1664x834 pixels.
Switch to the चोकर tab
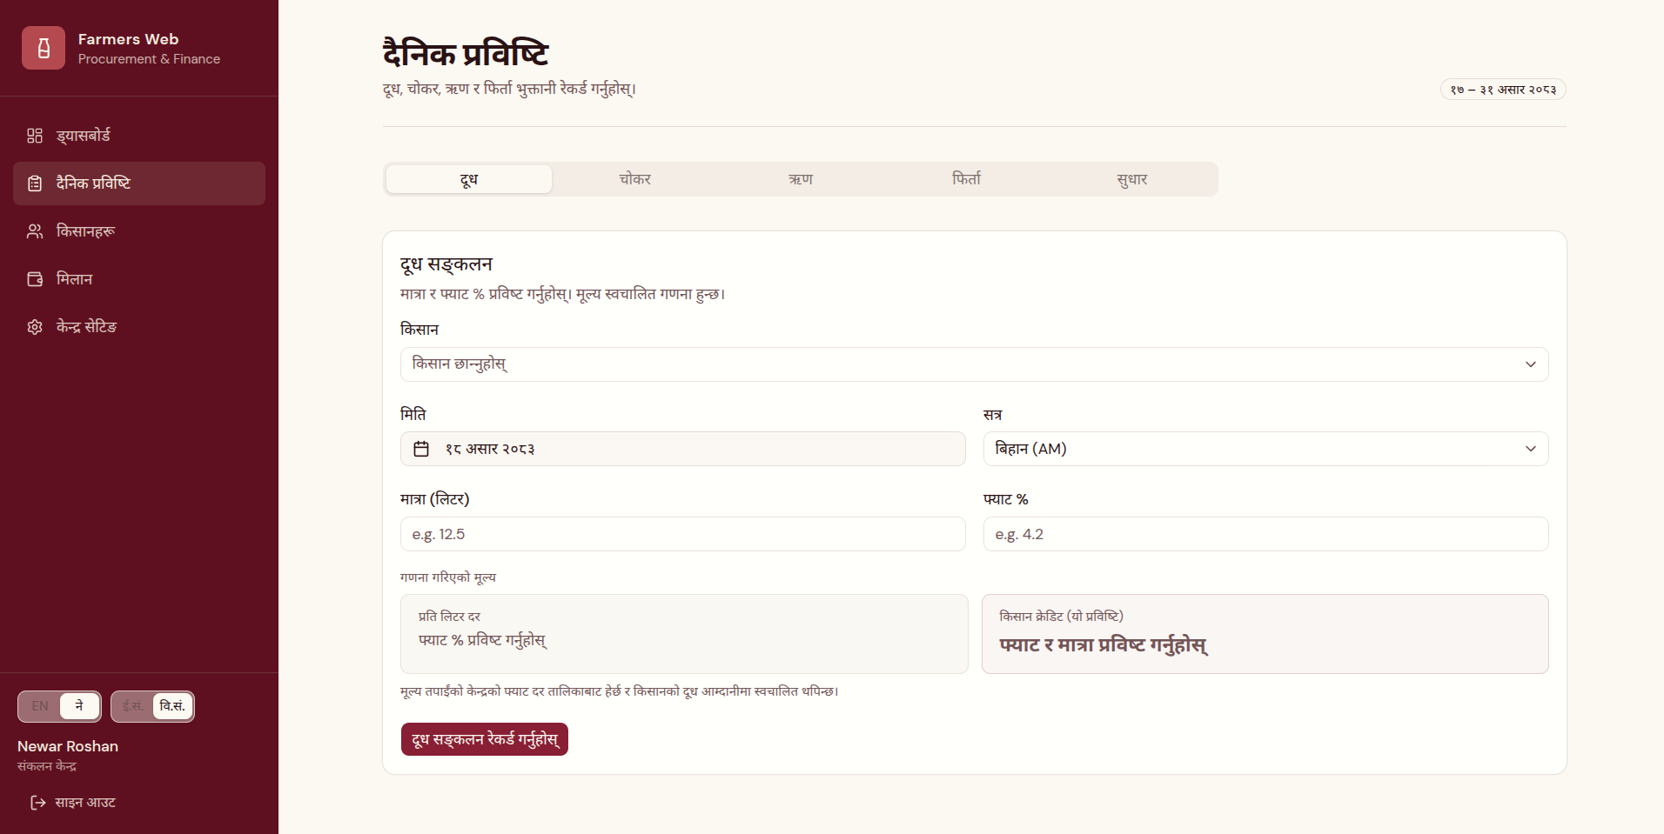[634, 179]
